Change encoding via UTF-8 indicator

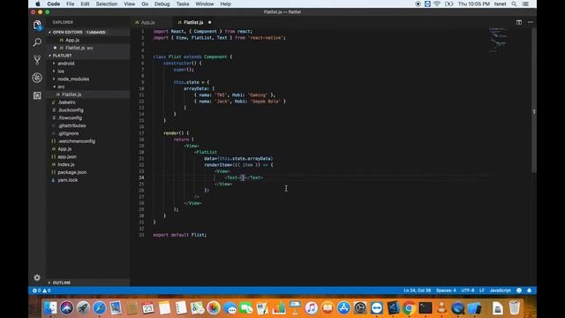pyautogui.click(x=468, y=291)
